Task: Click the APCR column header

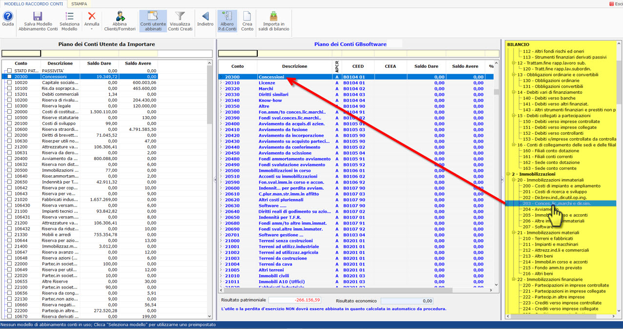Action: (x=337, y=66)
